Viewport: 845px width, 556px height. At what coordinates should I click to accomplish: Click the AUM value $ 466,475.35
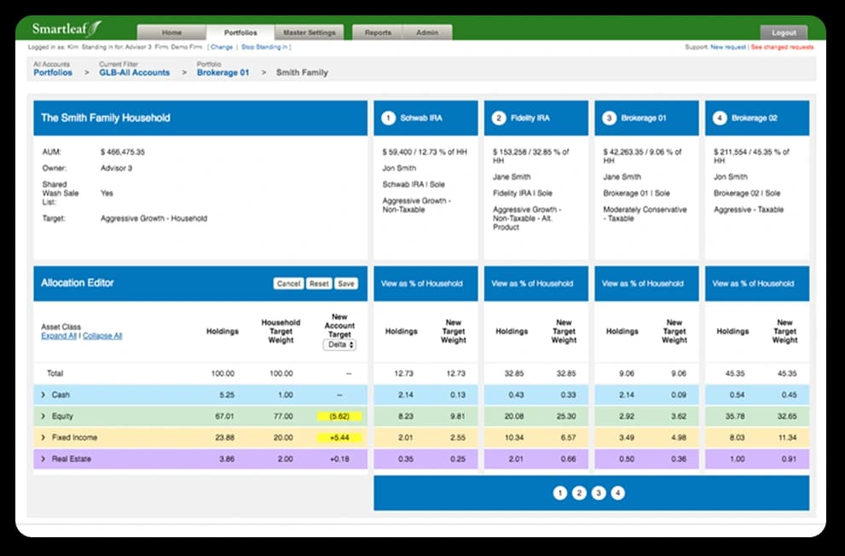[122, 152]
